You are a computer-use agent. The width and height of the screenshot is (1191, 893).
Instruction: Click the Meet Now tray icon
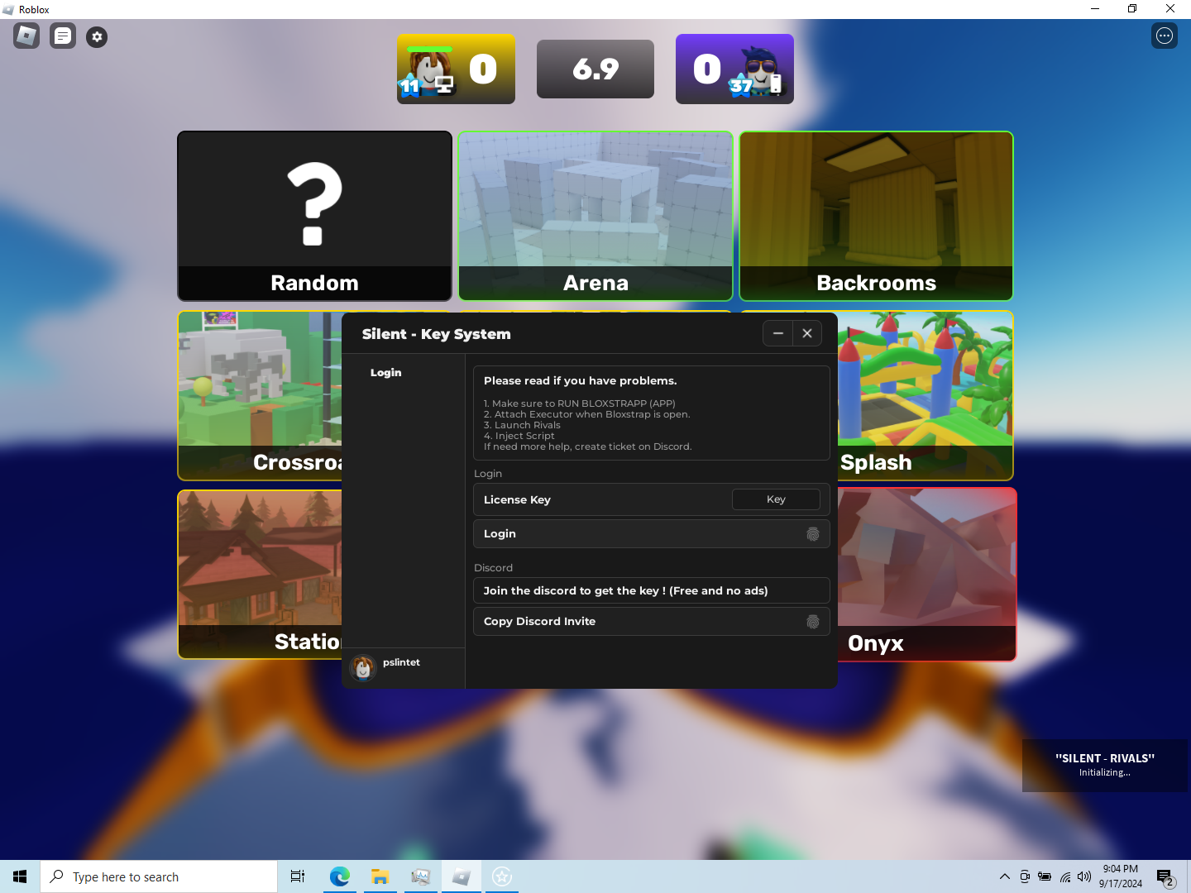(1025, 876)
